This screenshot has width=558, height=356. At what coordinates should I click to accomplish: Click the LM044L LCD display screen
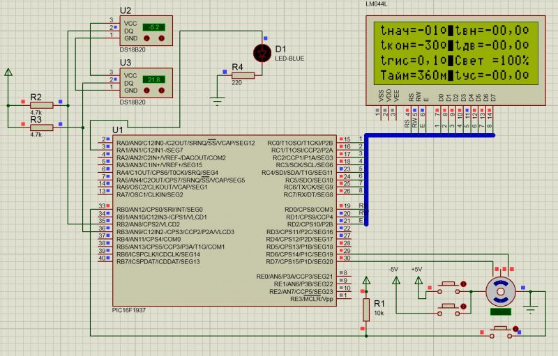[455, 52]
